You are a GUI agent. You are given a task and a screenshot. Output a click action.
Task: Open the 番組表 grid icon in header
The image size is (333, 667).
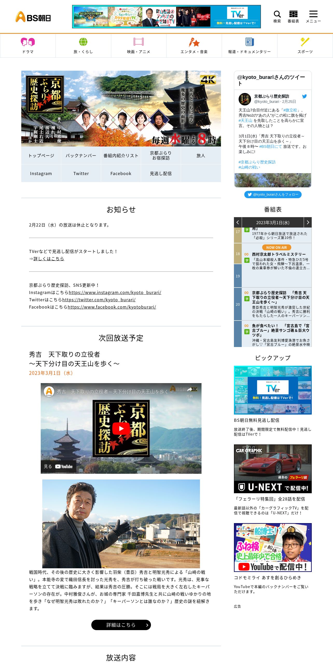(x=293, y=17)
